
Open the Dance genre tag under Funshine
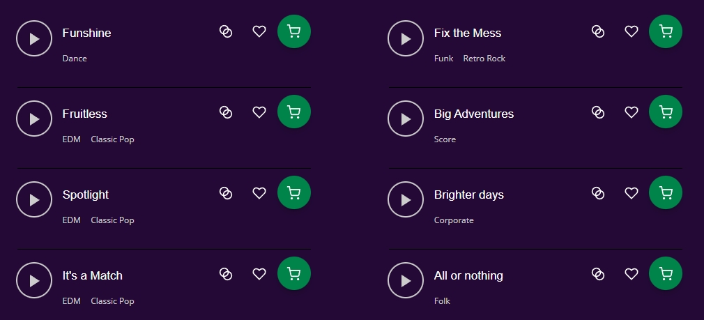click(x=75, y=59)
